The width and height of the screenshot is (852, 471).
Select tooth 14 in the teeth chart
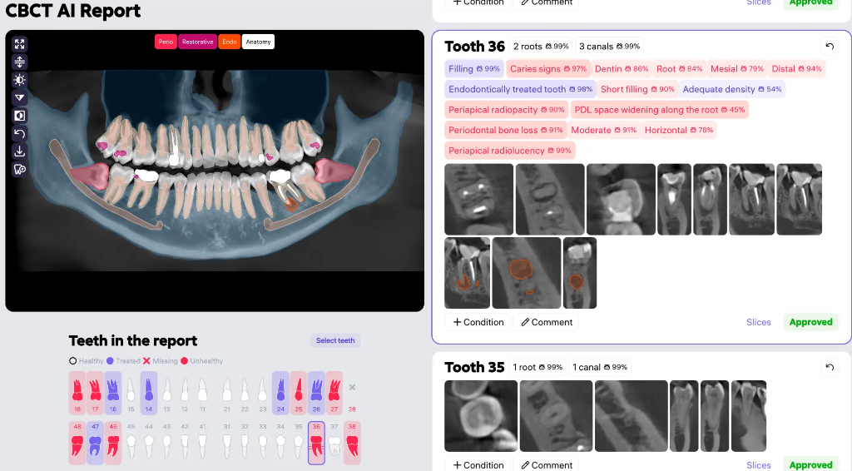[149, 392]
